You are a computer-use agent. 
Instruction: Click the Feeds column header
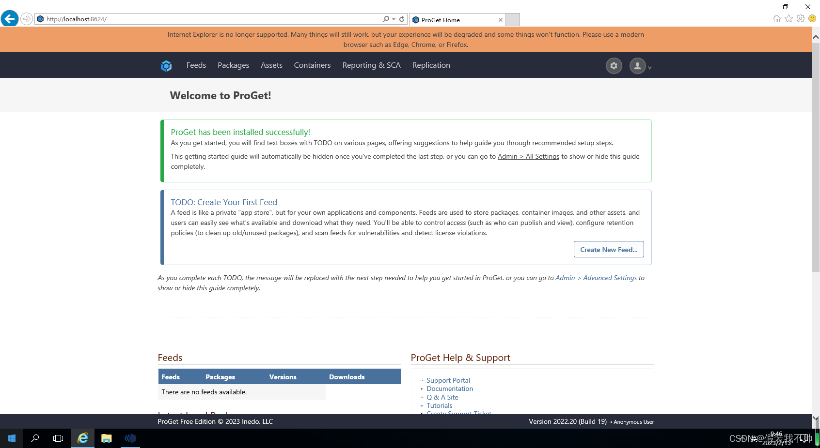(x=171, y=377)
